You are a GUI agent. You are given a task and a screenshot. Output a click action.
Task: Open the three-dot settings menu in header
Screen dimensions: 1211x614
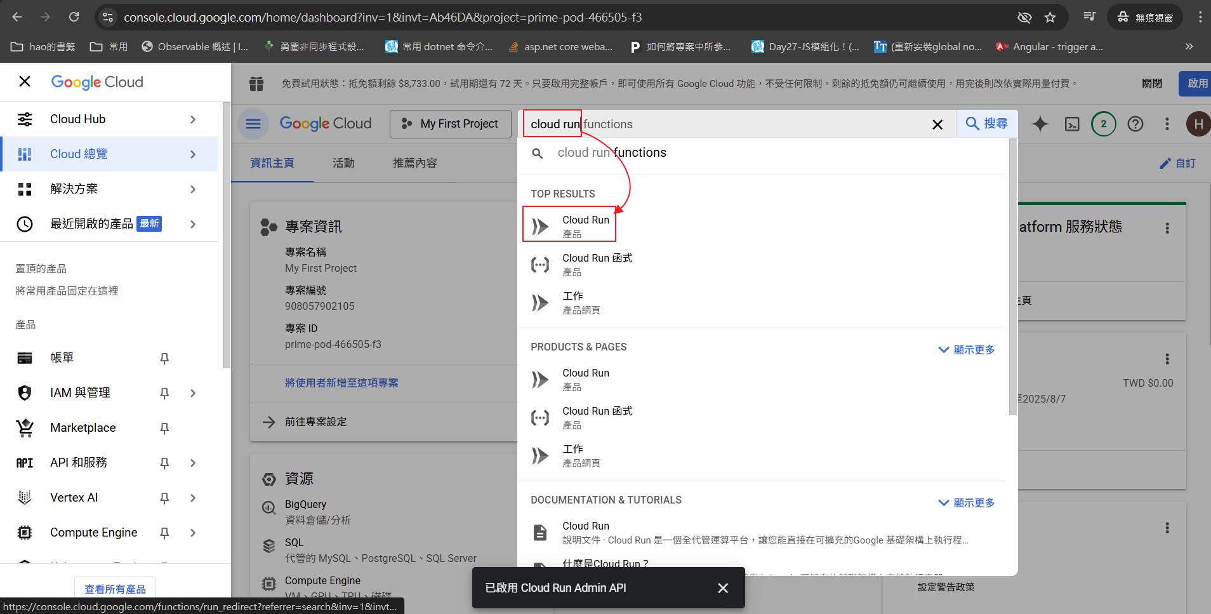pos(1167,124)
